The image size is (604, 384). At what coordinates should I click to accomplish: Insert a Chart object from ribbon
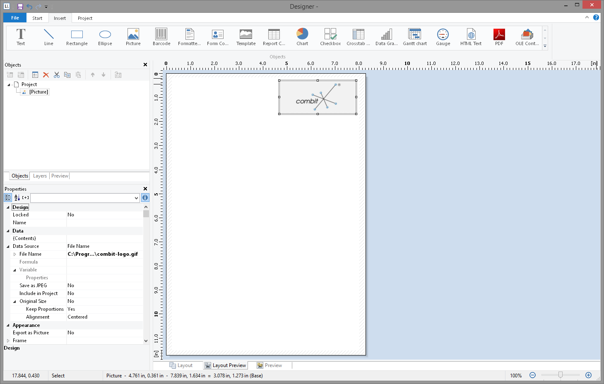(302, 37)
